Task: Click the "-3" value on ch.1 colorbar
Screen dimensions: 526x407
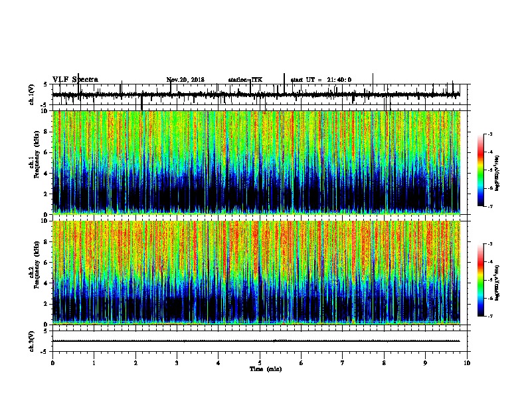Action: coord(490,134)
